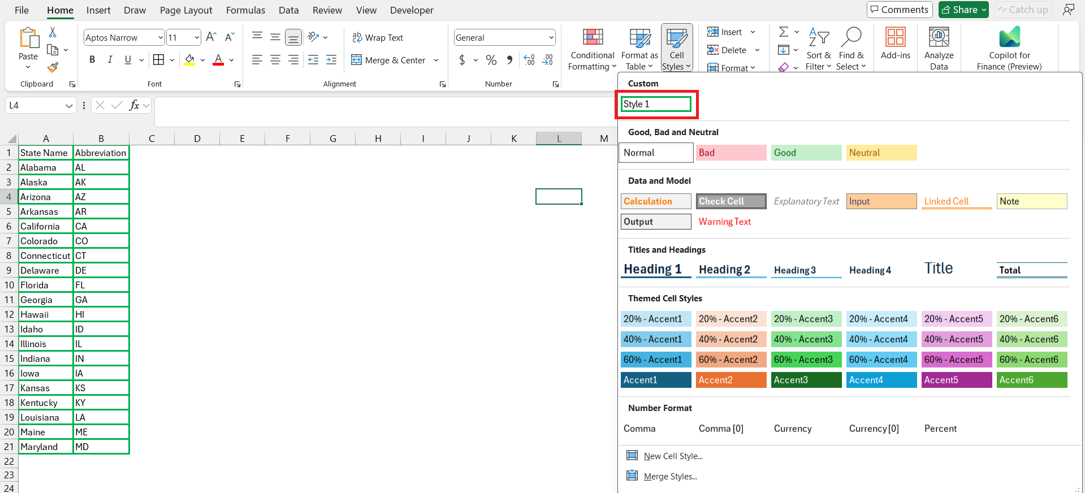
Task: Apply Percent Style icon
Action: [x=491, y=59]
